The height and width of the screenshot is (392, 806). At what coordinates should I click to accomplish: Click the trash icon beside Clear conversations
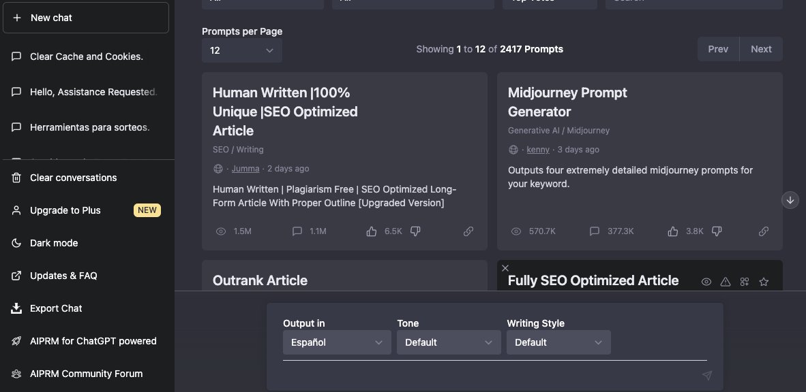(x=16, y=178)
